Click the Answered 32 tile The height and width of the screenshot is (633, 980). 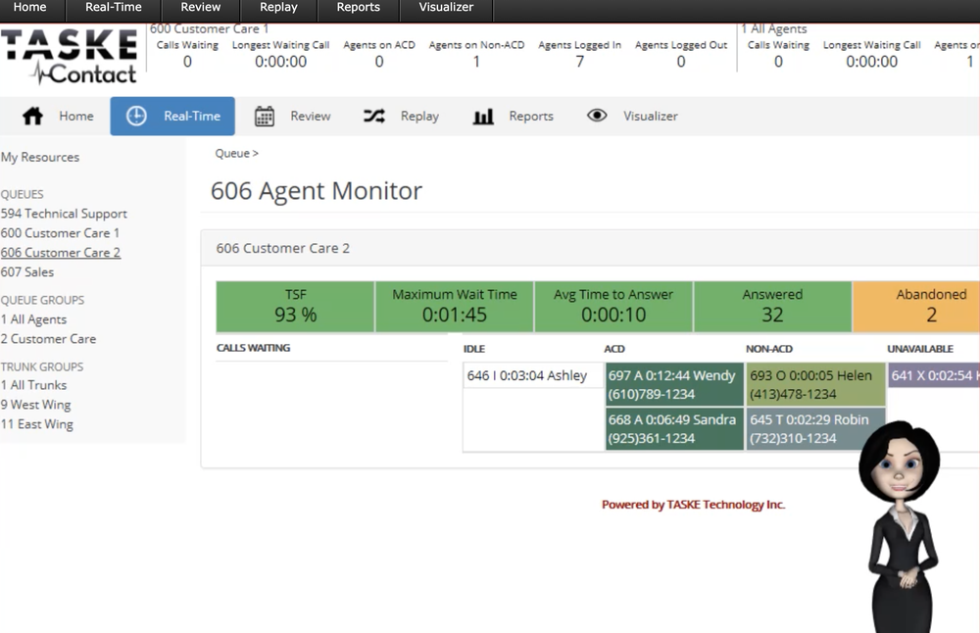click(x=772, y=306)
